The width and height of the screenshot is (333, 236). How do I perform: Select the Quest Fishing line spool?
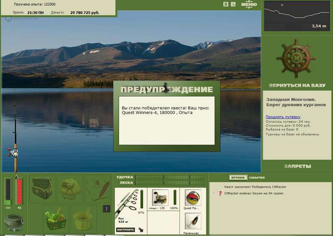(x=193, y=197)
